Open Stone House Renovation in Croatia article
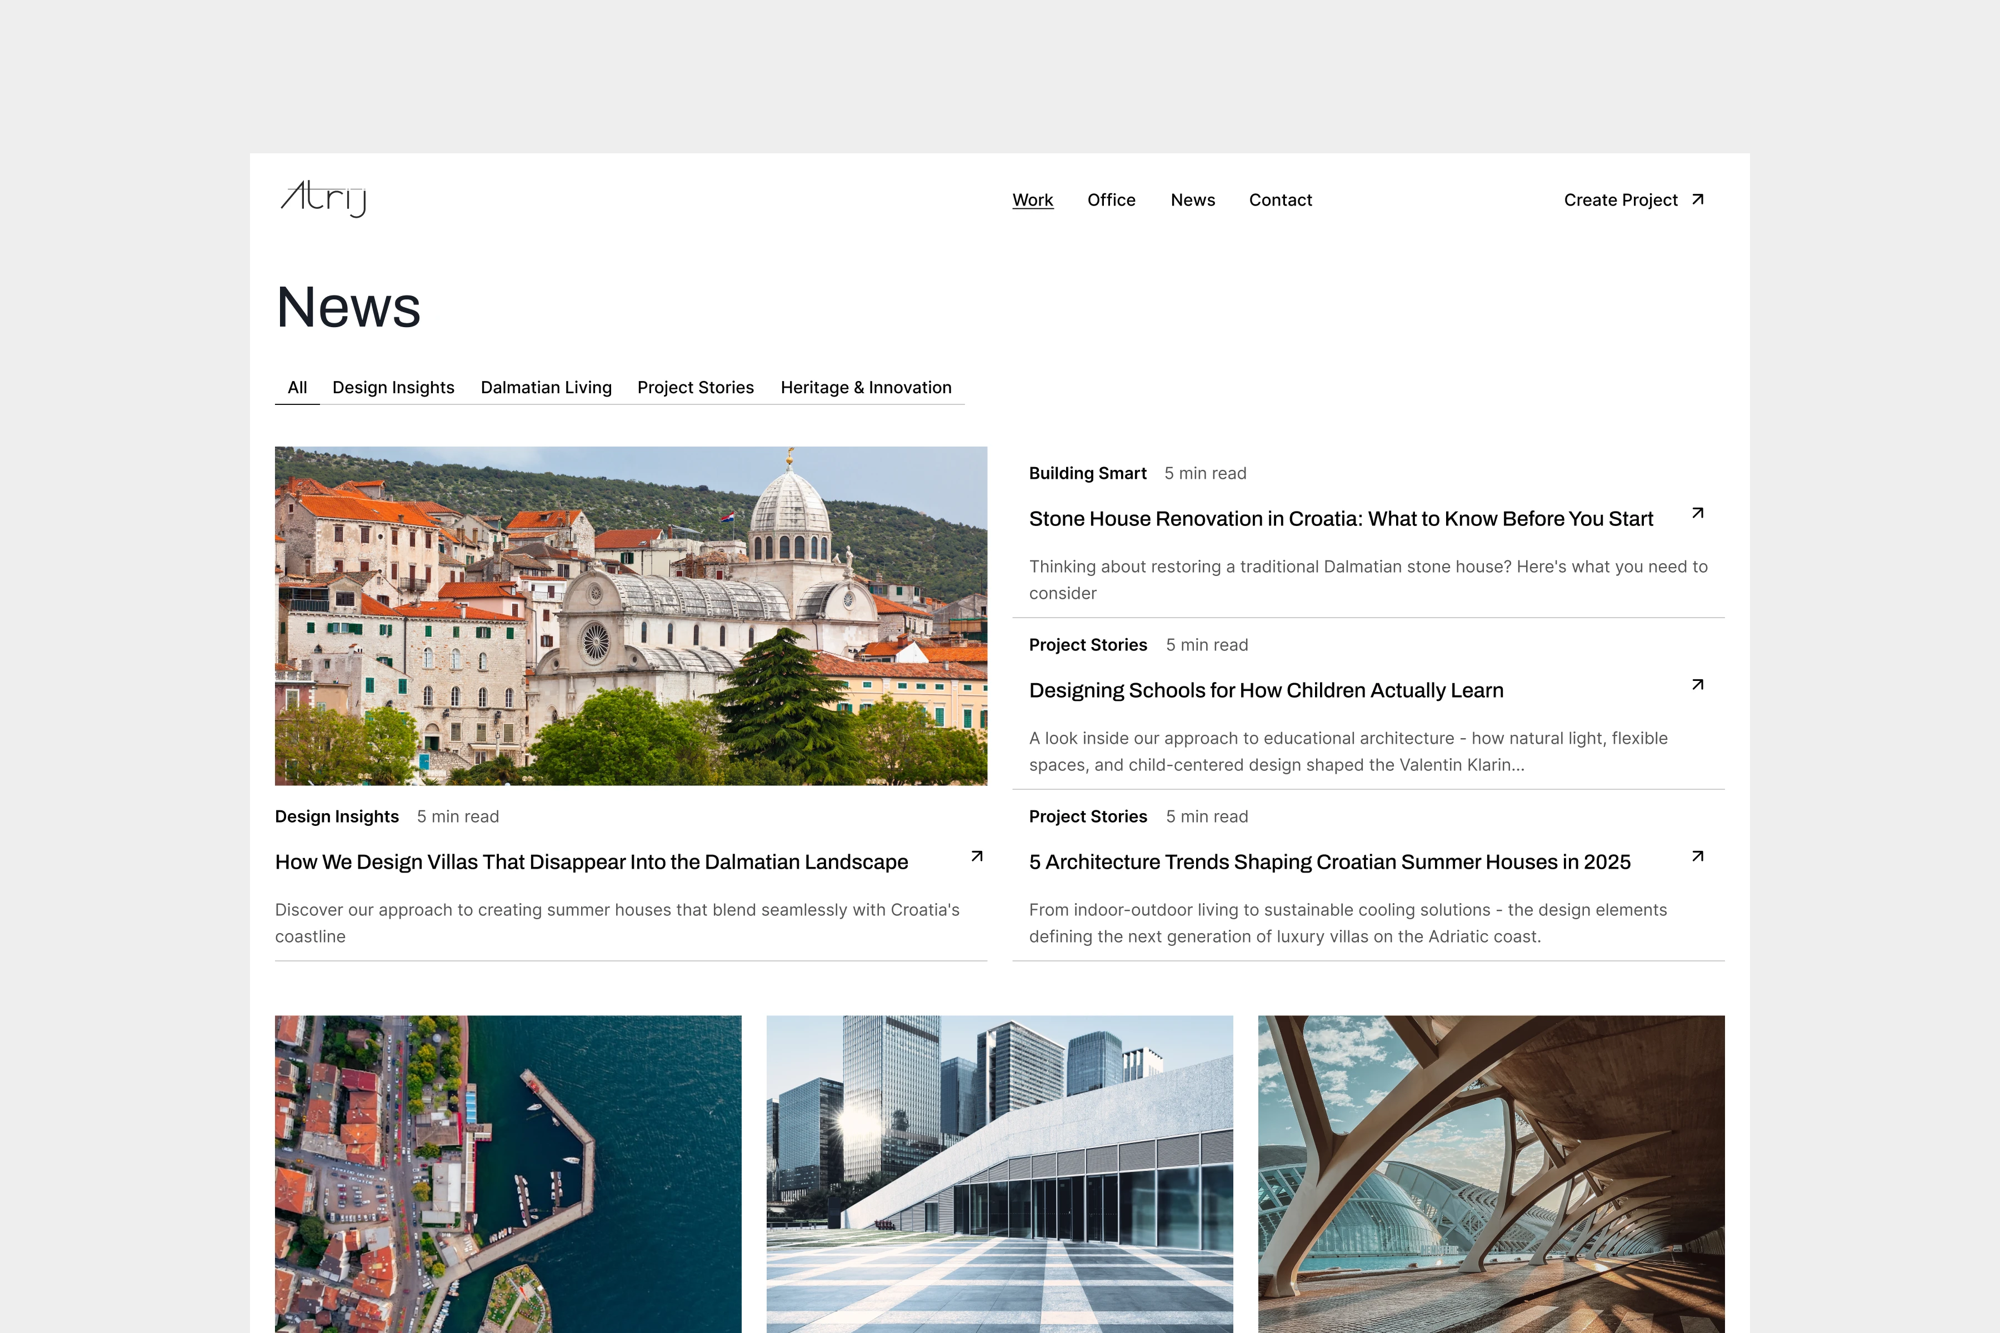 tap(1341, 519)
